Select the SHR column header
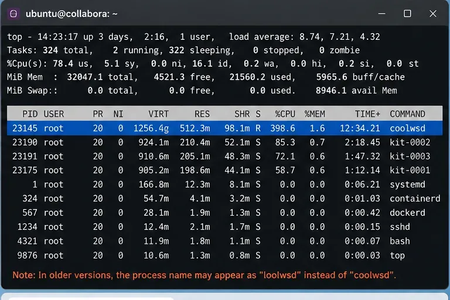 click(242, 114)
